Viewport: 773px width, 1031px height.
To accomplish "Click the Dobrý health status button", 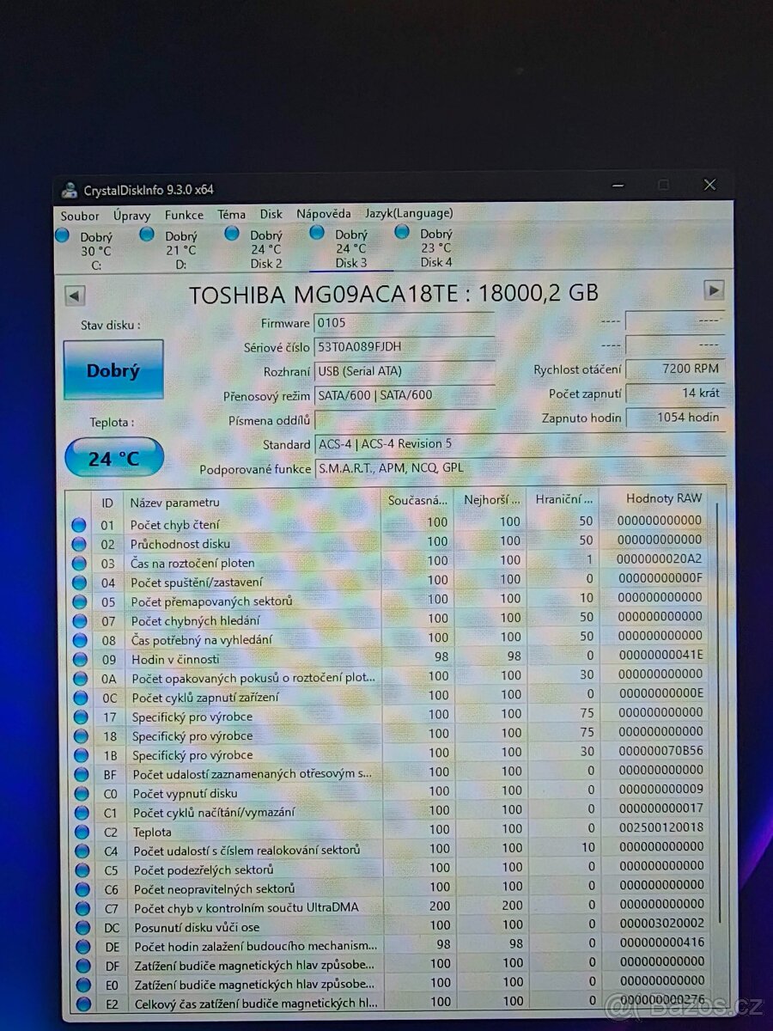I will [x=113, y=369].
